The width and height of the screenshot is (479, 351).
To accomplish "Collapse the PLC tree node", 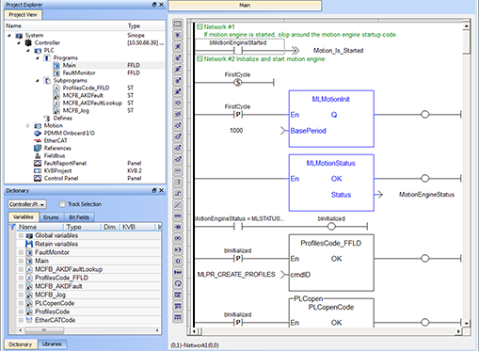I will tap(28, 51).
